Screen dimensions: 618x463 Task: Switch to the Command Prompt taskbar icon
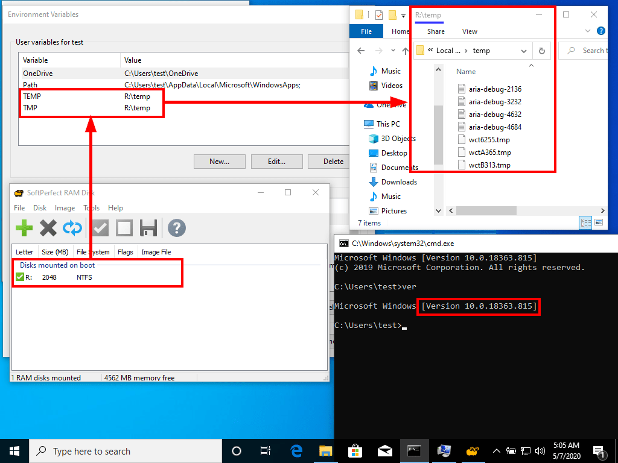414,451
